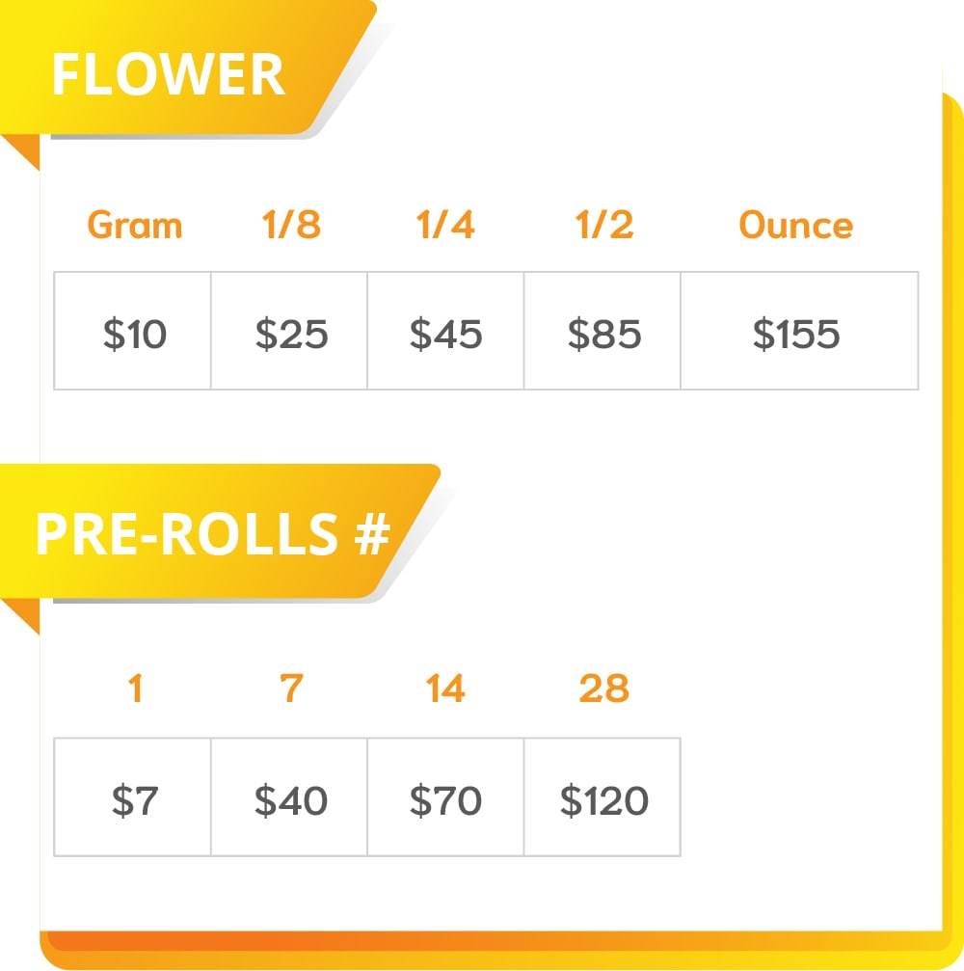
Task: Pick the $45 quarter price cell
Action: [445, 331]
